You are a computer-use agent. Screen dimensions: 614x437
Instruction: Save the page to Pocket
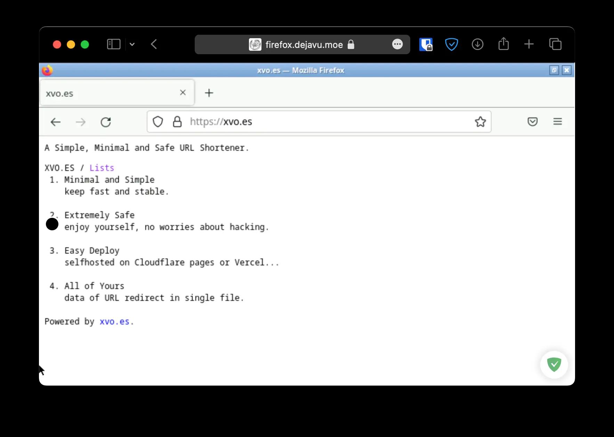(x=533, y=122)
